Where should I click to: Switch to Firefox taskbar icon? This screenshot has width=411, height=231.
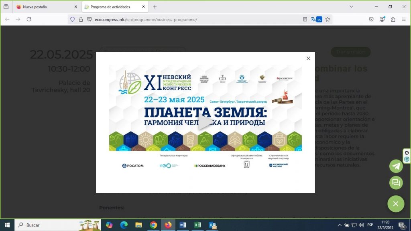click(168, 225)
